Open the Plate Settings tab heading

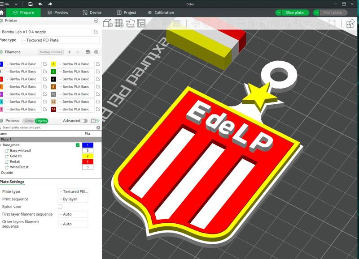(12, 182)
